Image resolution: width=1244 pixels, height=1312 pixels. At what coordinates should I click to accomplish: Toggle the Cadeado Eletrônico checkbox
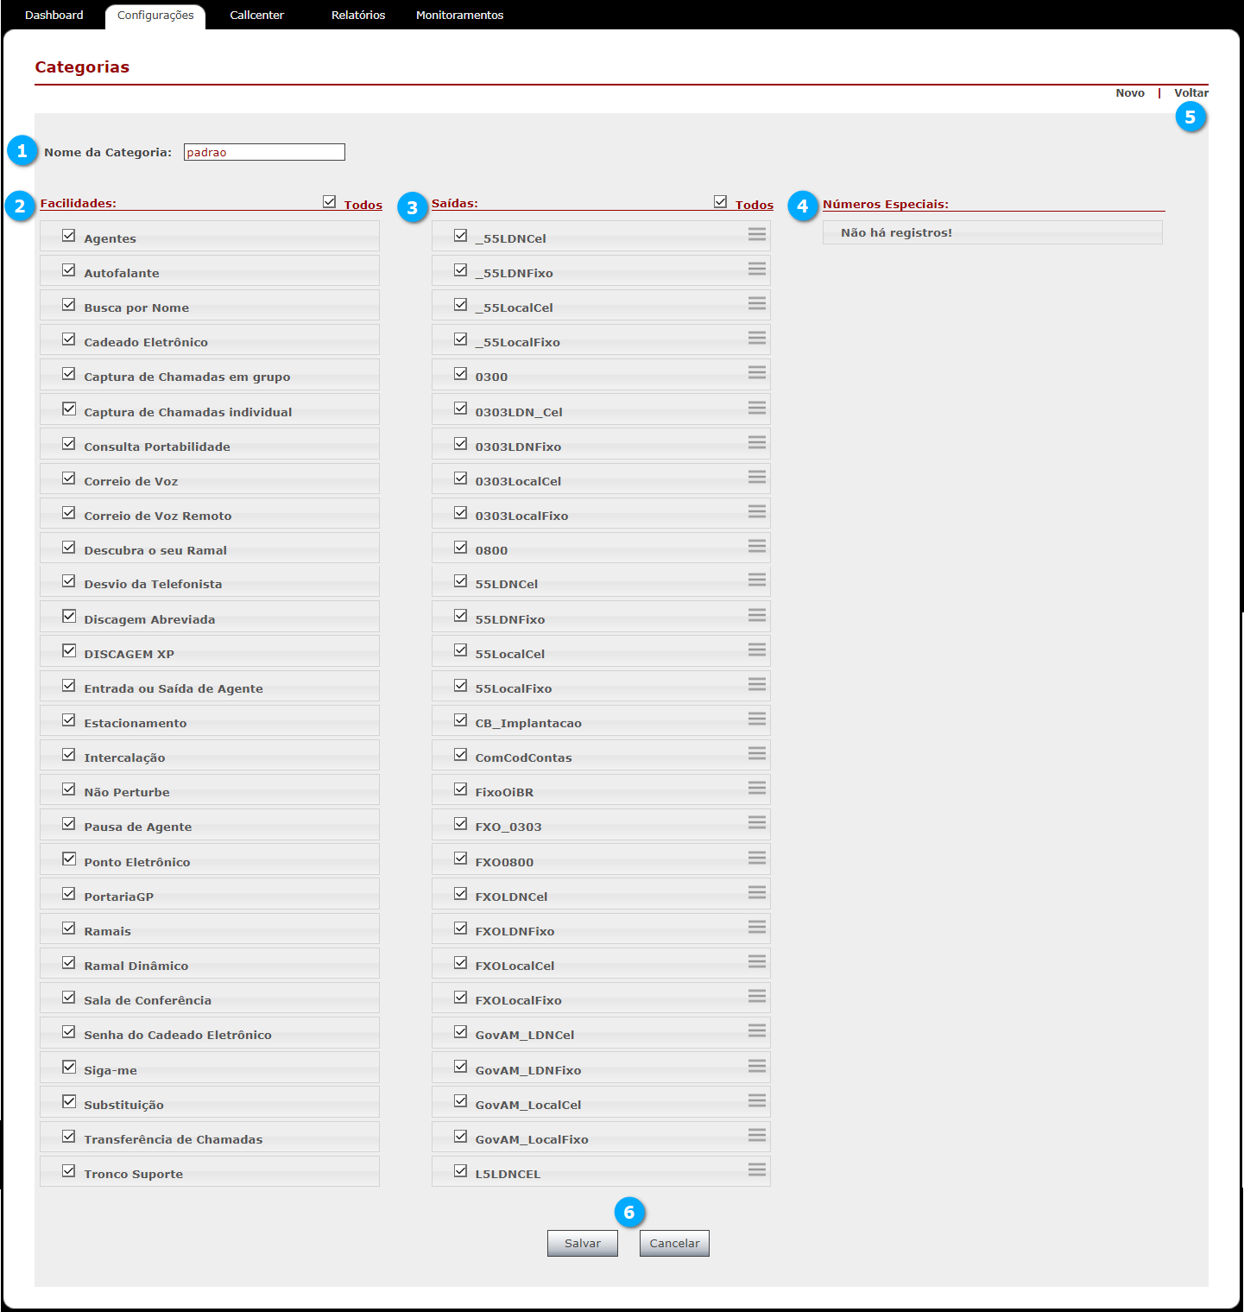pyautogui.click(x=69, y=339)
